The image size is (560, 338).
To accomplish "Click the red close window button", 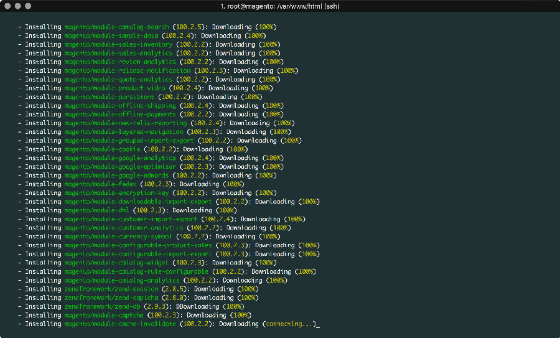I will click(x=7, y=6).
